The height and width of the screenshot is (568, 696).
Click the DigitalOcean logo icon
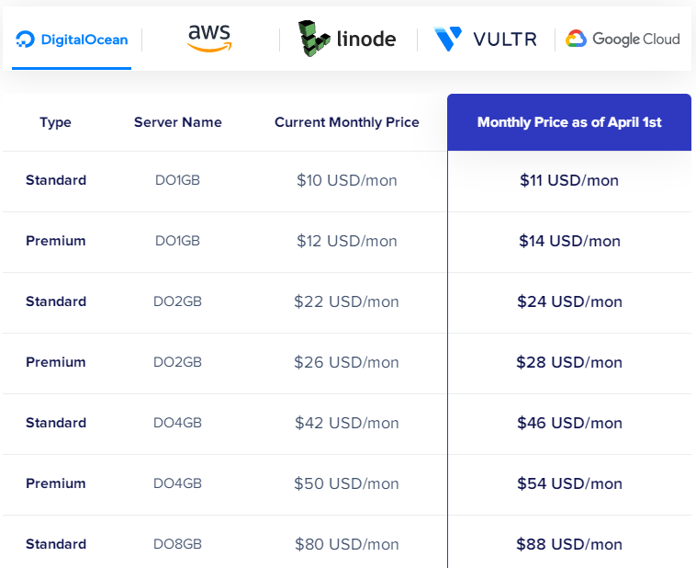pyautogui.click(x=25, y=40)
